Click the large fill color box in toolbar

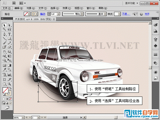(x=5, y=90)
